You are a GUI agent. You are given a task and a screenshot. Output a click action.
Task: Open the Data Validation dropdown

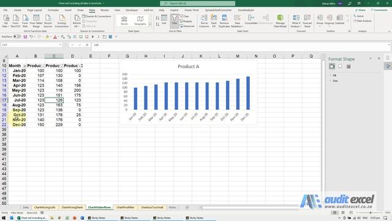(237, 25)
